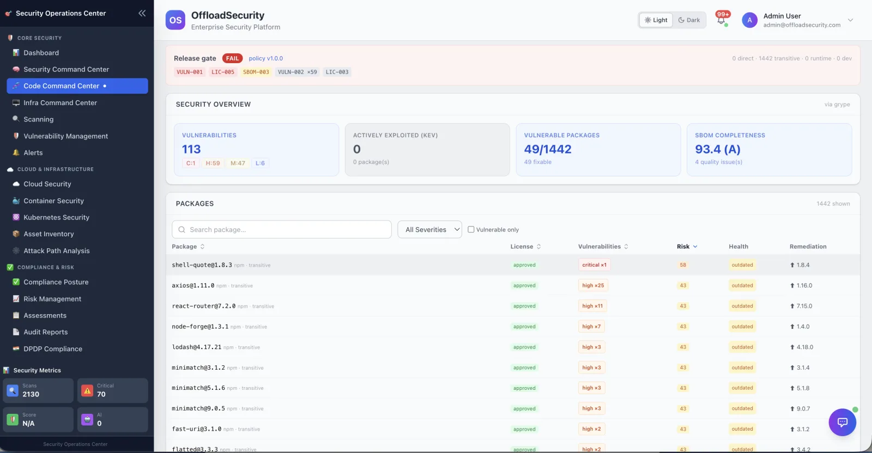This screenshot has width=872, height=453.
Task: Click the Asset Inventory box icon
Action: [x=16, y=234]
